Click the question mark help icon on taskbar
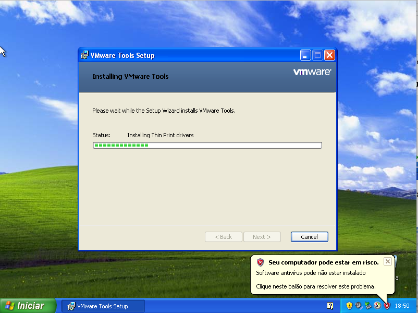This screenshot has height=313, width=418. 330,306
